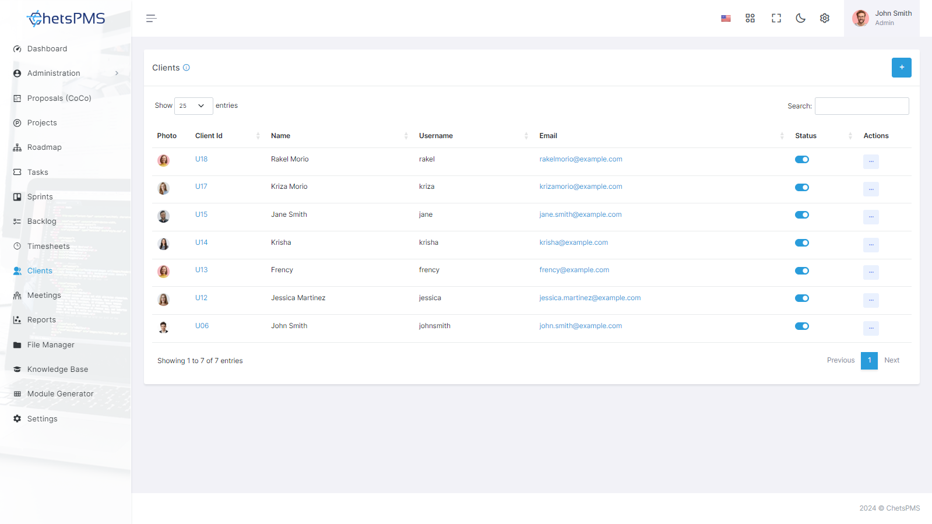The width and height of the screenshot is (932, 524).
Task: Toggle status switch for Krisha
Action: pos(802,243)
